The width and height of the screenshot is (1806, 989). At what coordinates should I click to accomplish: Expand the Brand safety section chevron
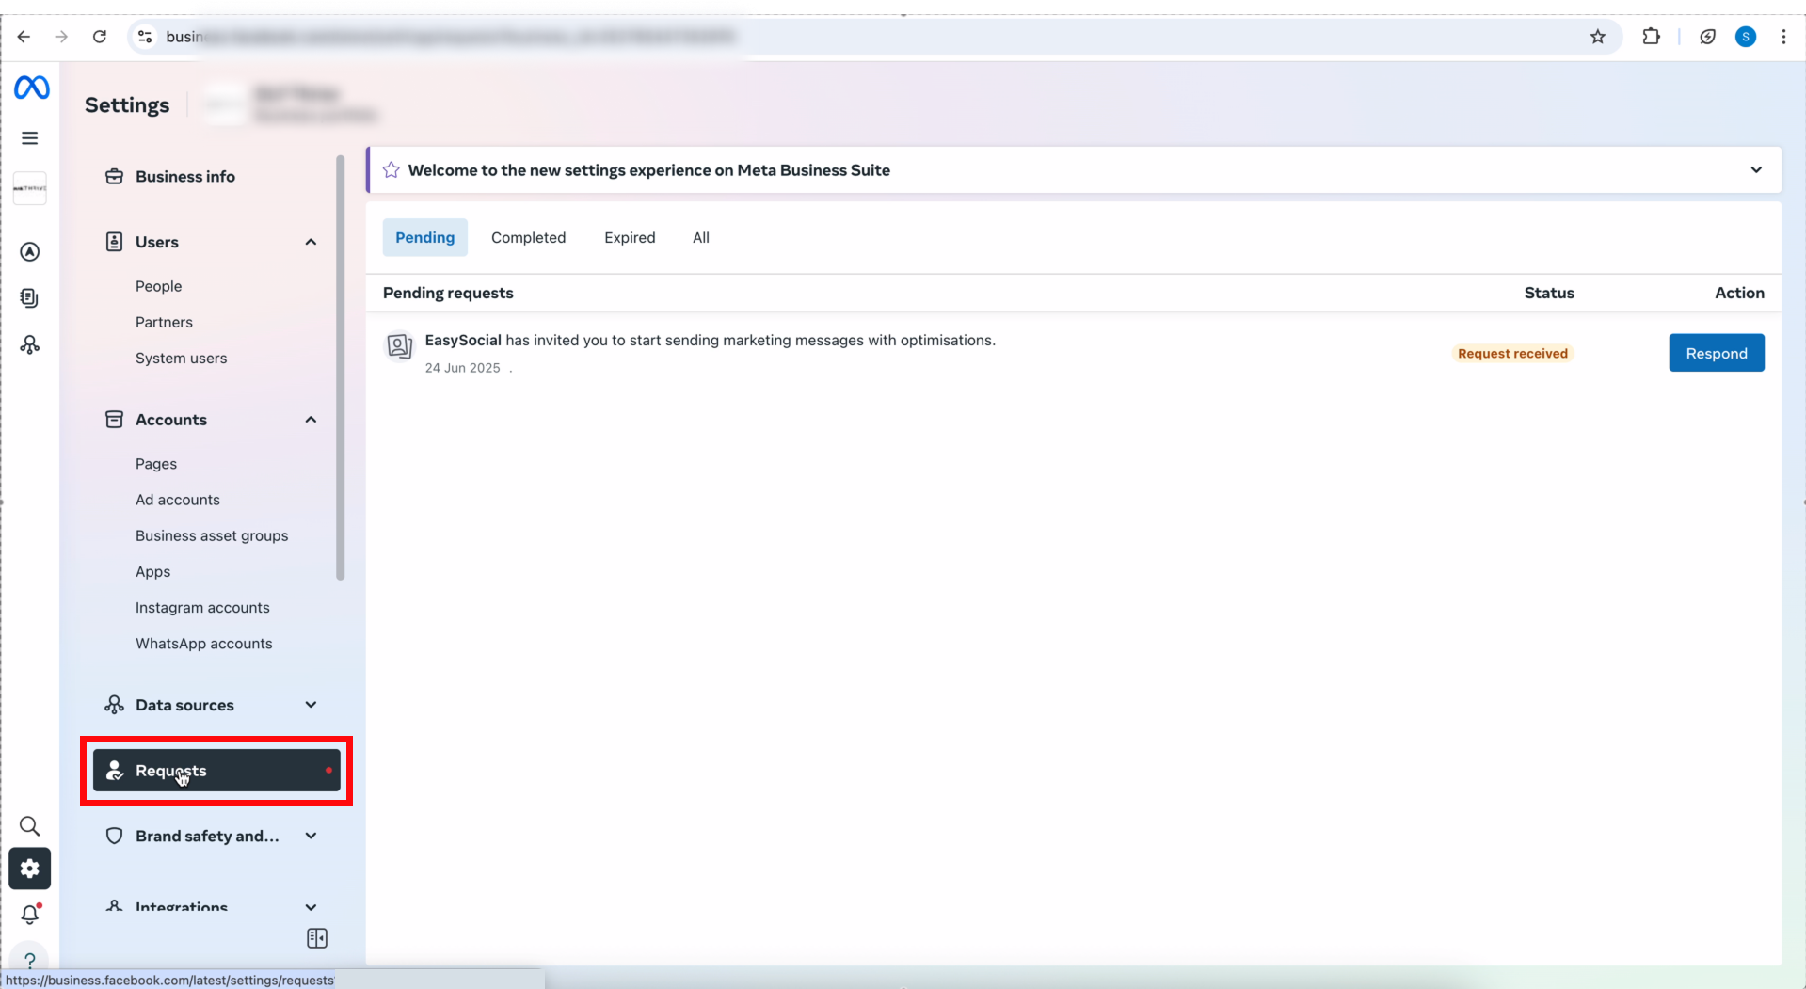311,836
